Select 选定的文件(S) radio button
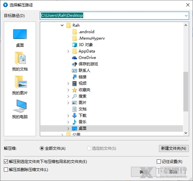 (89, 148)
